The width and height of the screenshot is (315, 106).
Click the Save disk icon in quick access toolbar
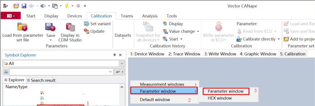[x=24, y=6]
